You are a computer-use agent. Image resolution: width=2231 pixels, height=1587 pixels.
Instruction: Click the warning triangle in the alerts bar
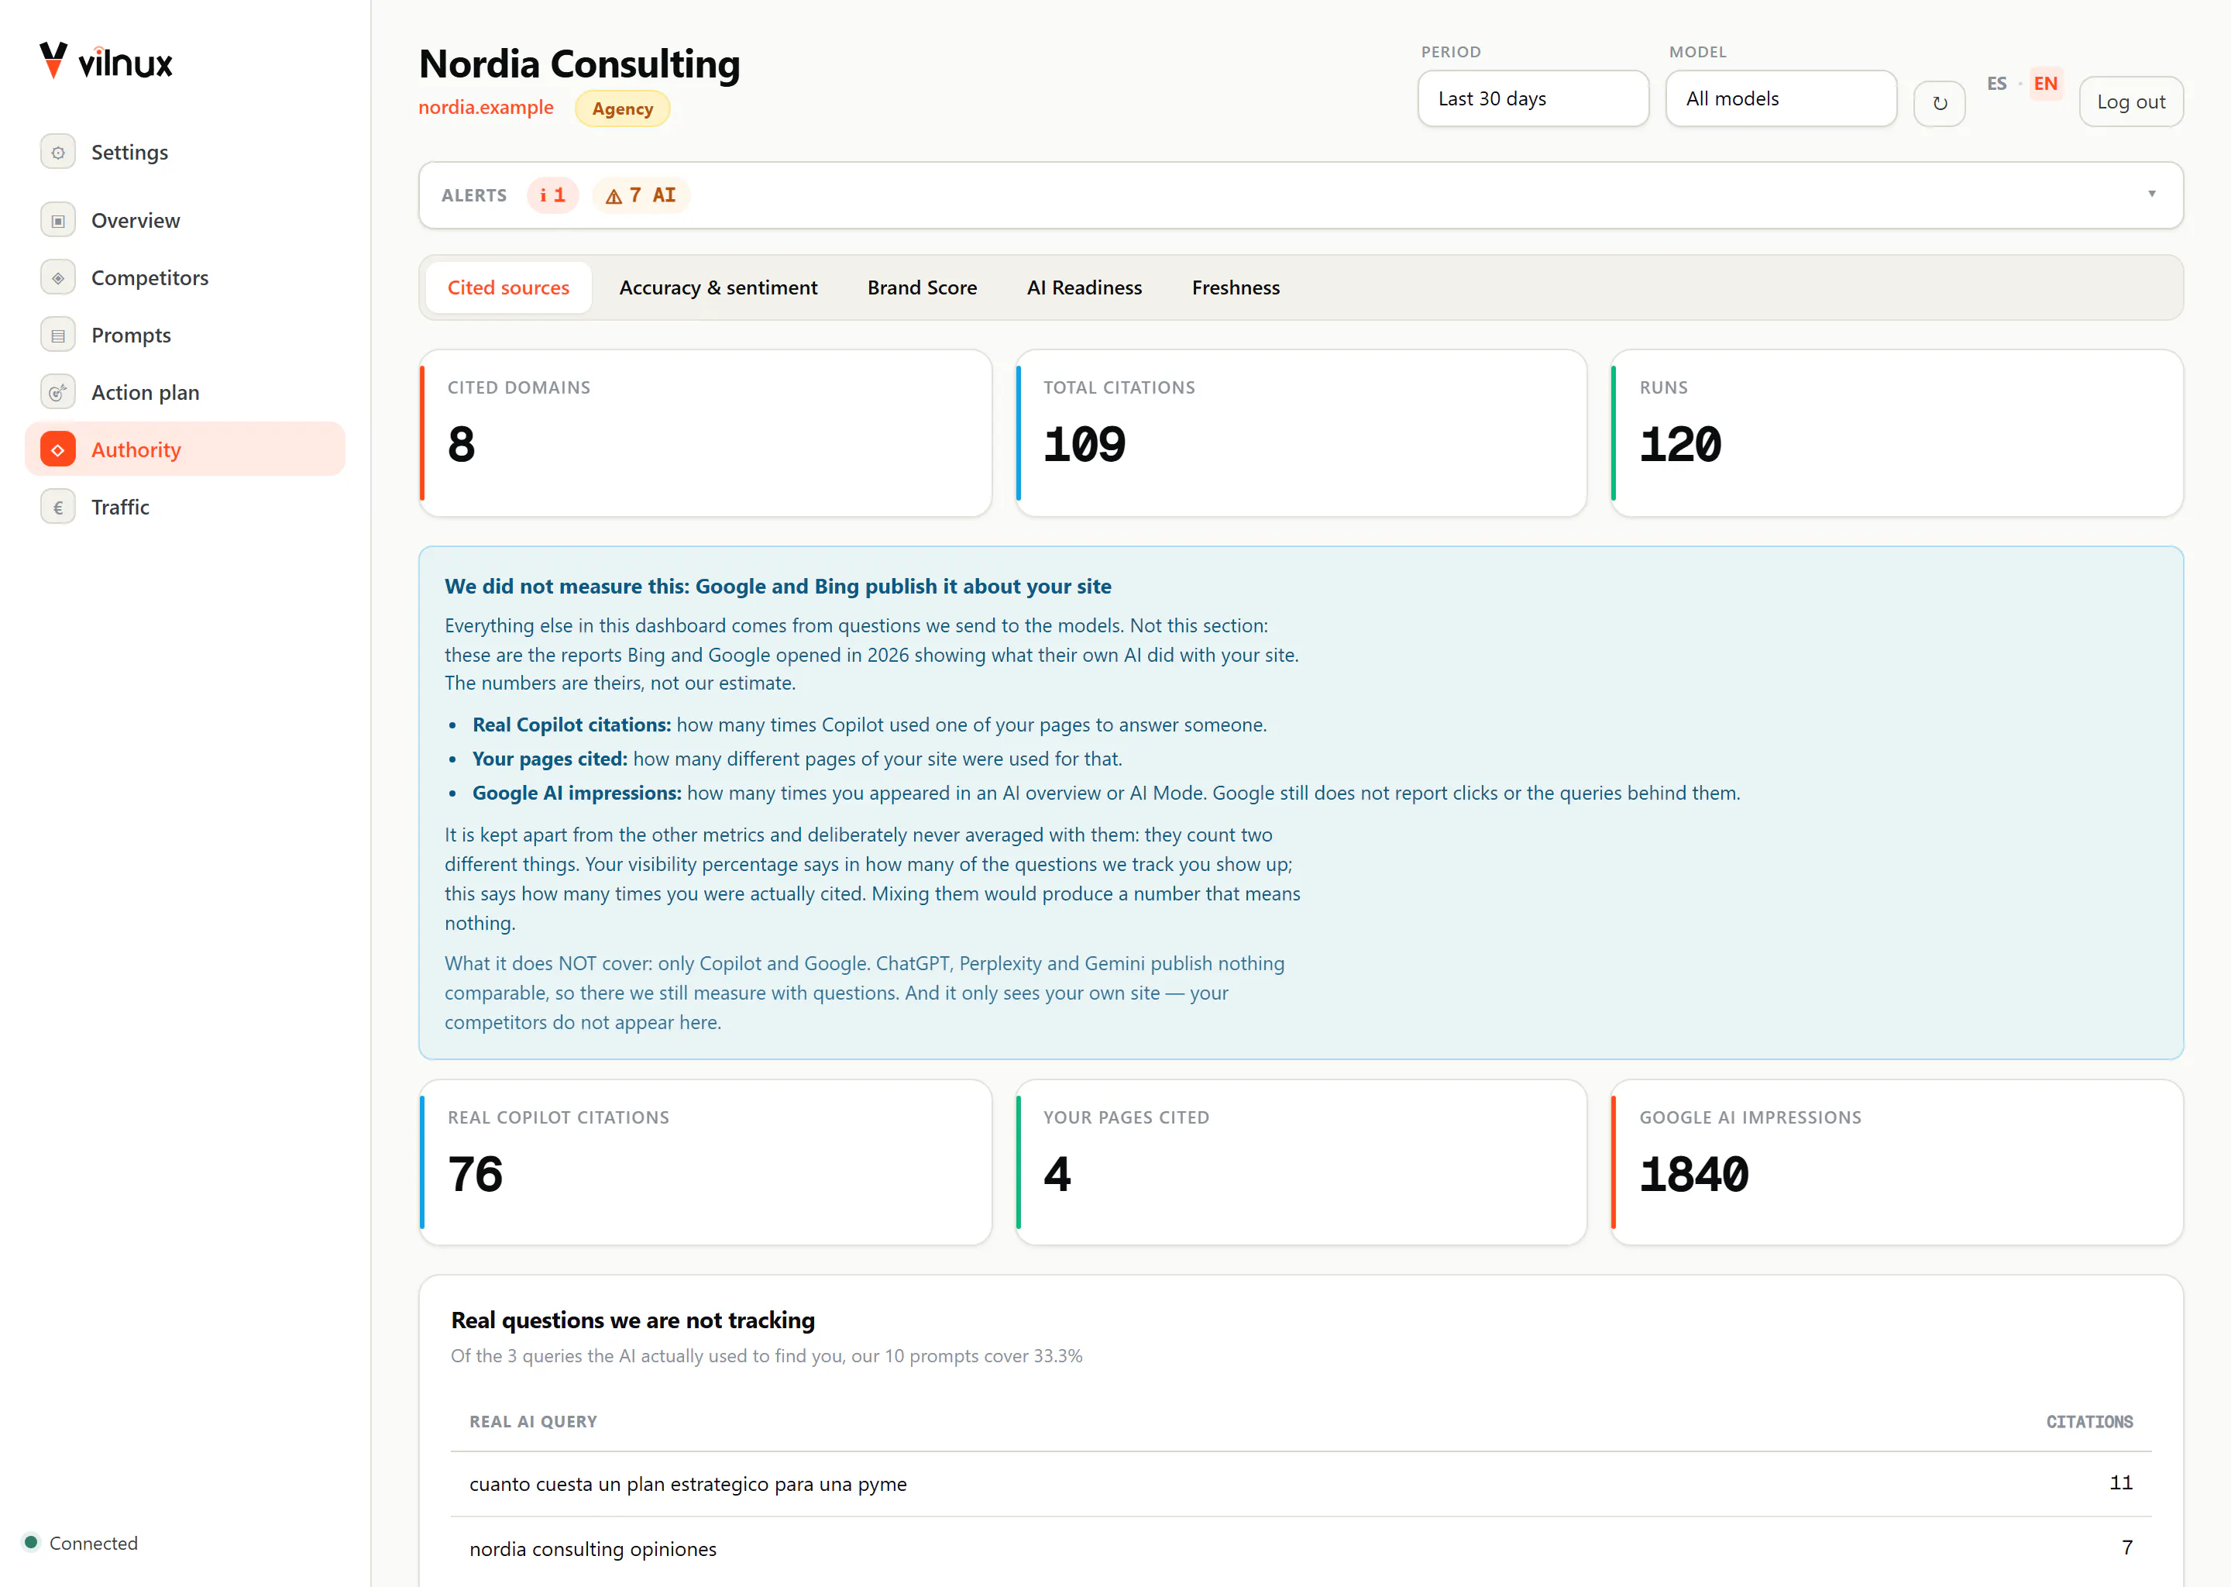point(614,196)
